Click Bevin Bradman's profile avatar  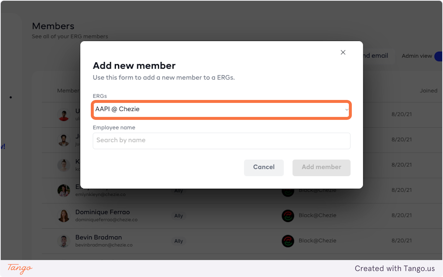click(63, 241)
